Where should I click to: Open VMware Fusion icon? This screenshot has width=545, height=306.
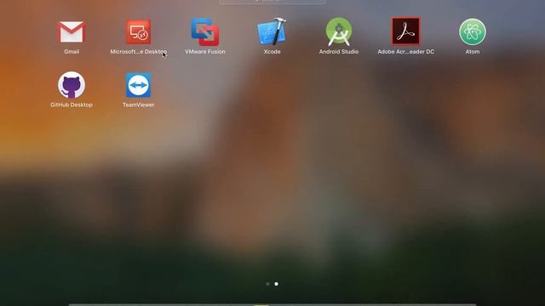point(205,32)
